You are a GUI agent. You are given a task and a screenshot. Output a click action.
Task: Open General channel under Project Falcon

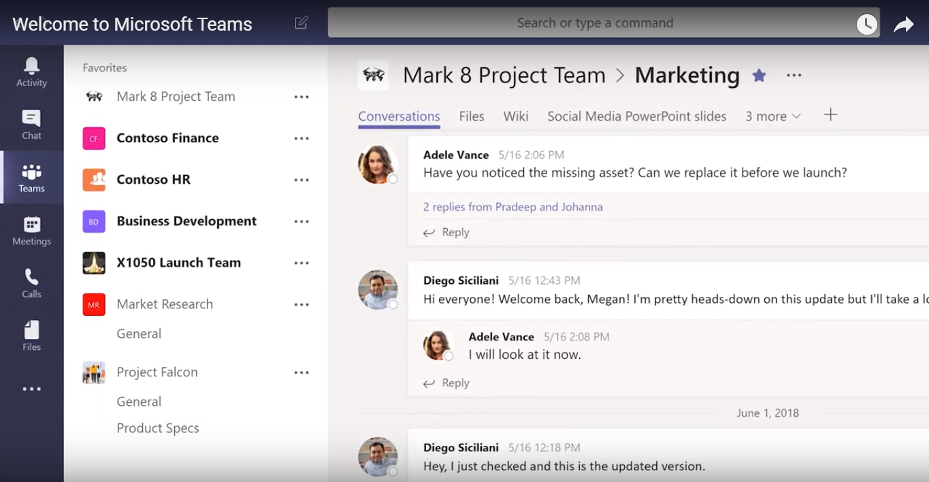(x=139, y=402)
